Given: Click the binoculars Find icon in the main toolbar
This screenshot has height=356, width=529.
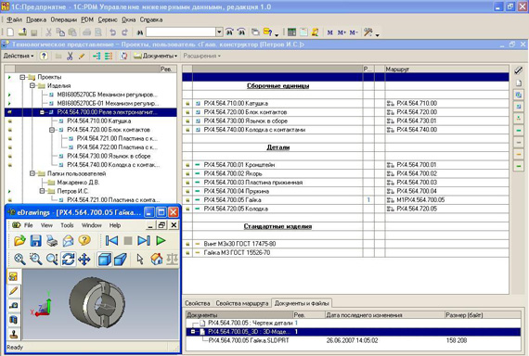Looking at the screenshot, I should pyautogui.click(x=140, y=32).
